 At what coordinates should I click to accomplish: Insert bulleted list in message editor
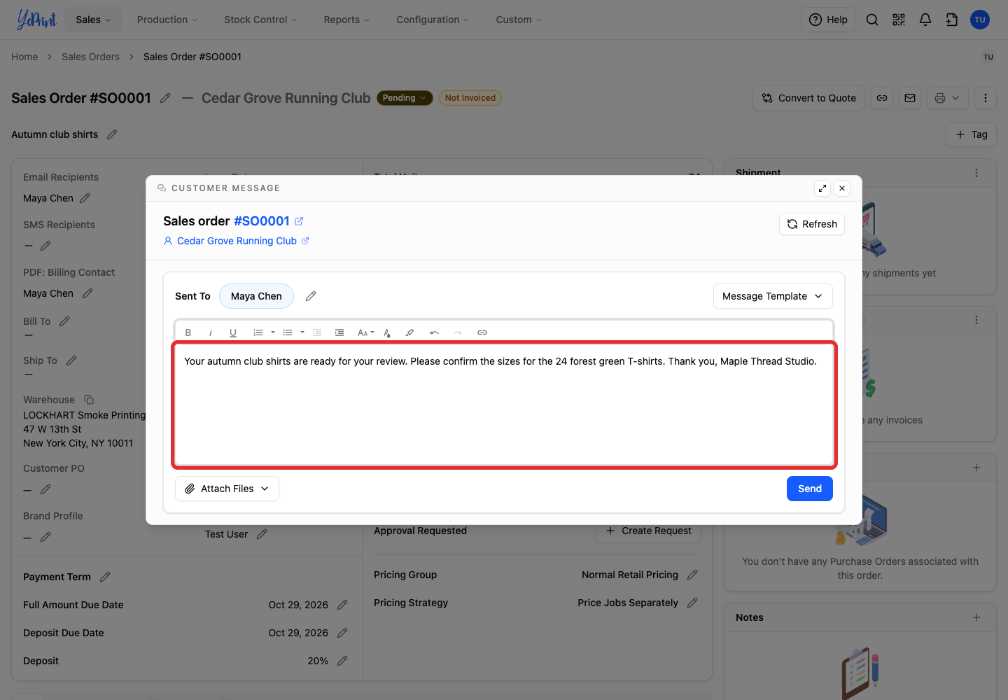coord(288,332)
